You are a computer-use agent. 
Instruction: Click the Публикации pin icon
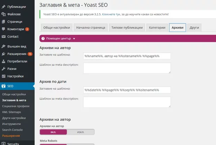pyautogui.click(x=3, y=6)
